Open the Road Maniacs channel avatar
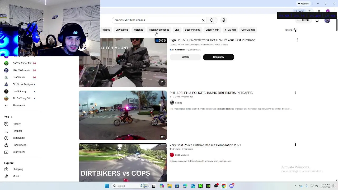 point(172,155)
